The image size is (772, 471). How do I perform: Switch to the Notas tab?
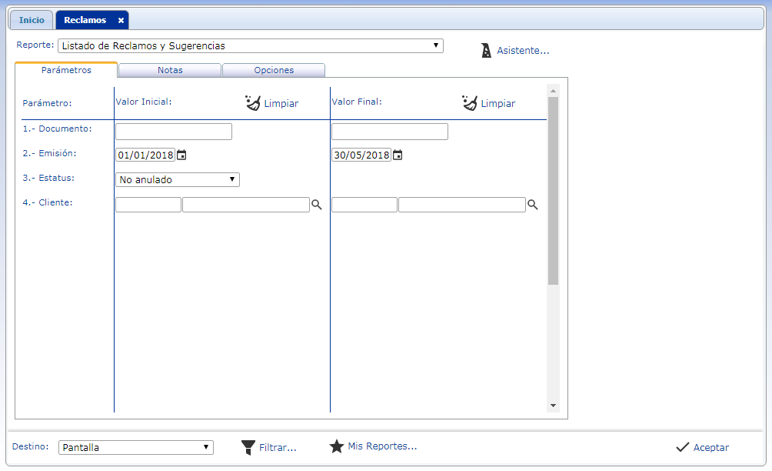170,70
